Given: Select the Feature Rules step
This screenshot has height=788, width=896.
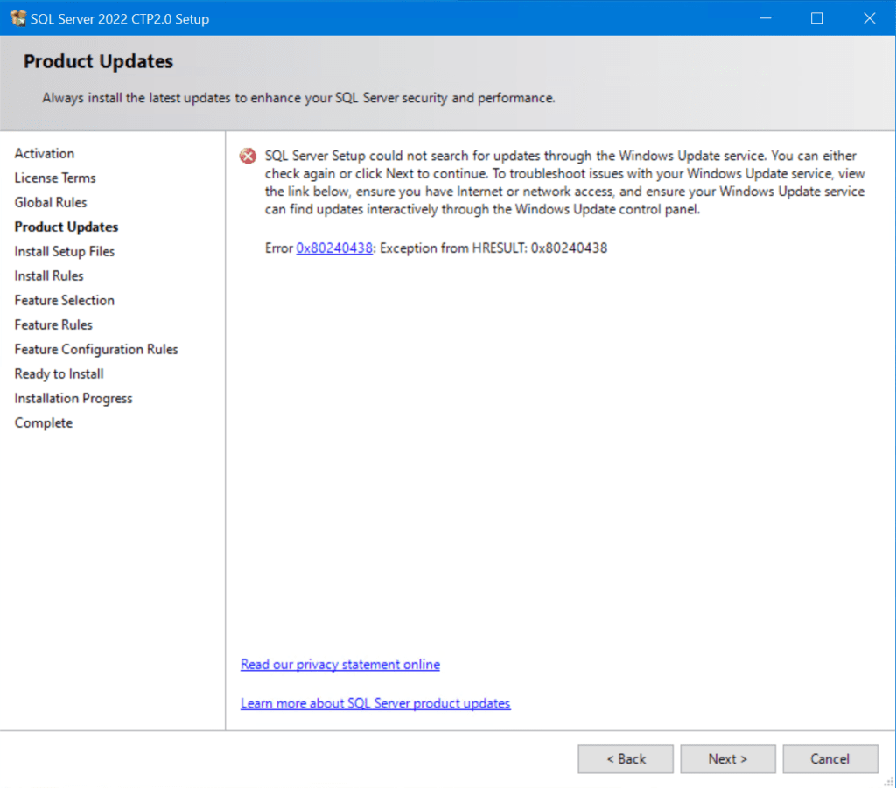Looking at the screenshot, I should [53, 324].
